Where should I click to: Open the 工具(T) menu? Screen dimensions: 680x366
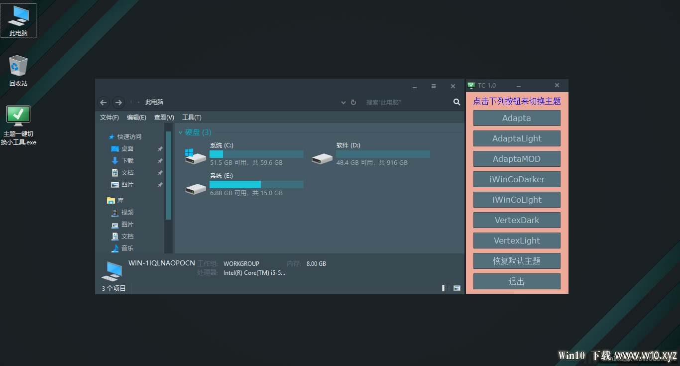pyautogui.click(x=192, y=118)
